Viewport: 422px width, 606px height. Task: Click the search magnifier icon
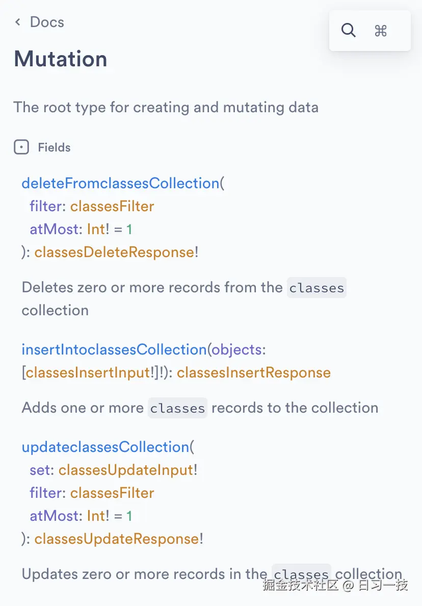point(348,31)
